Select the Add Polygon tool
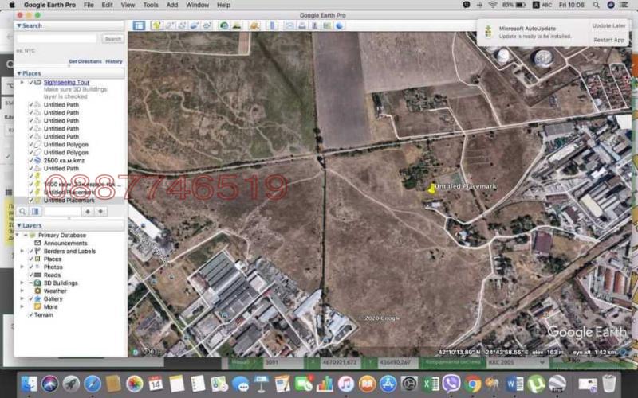The image size is (638, 398). pyautogui.click(x=169, y=25)
